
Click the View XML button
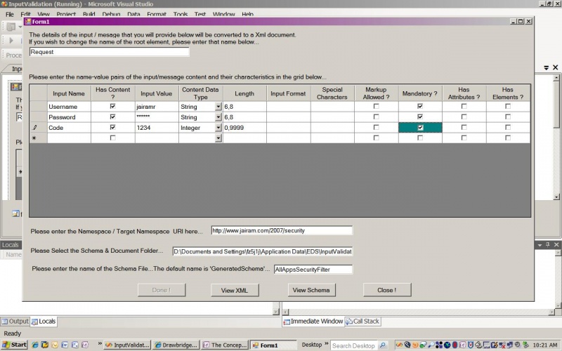pyautogui.click(x=235, y=290)
